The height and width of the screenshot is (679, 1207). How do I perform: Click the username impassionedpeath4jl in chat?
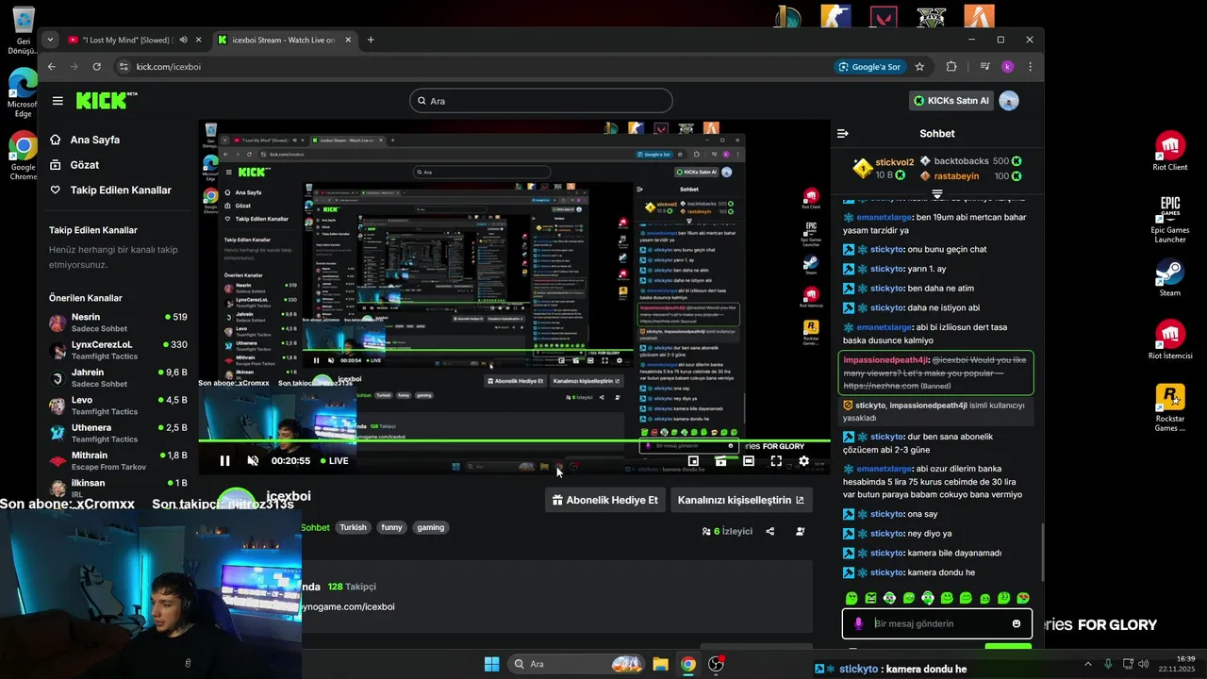pyautogui.click(x=886, y=360)
